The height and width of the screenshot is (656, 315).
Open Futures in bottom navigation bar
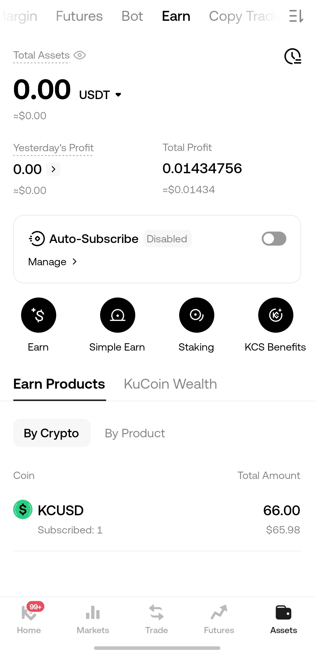pyautogui.click(x=219, y=618)
